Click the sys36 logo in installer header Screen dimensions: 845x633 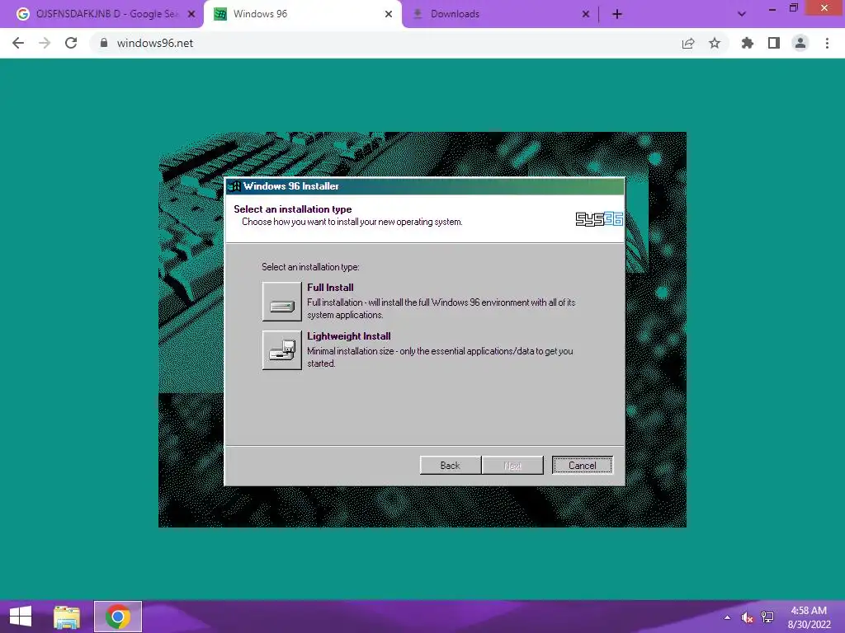599,218
